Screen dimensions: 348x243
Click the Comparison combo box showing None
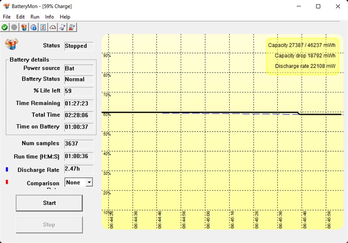(x=79, y=182)
